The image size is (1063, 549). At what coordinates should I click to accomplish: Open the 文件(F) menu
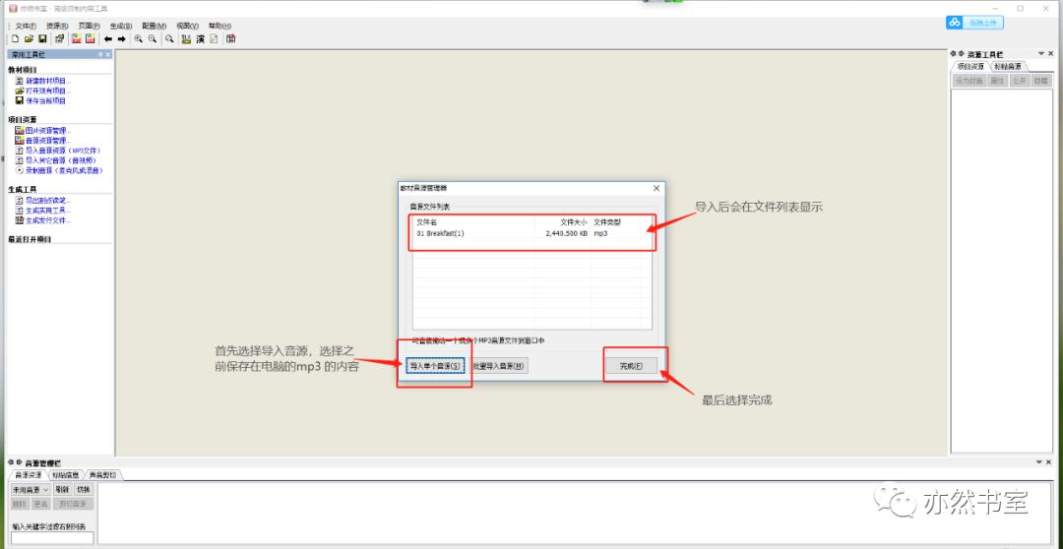(26, 26)
